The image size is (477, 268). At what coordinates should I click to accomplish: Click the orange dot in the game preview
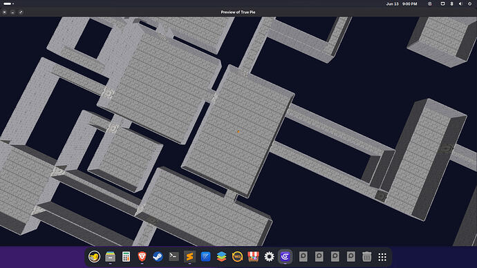238,131
